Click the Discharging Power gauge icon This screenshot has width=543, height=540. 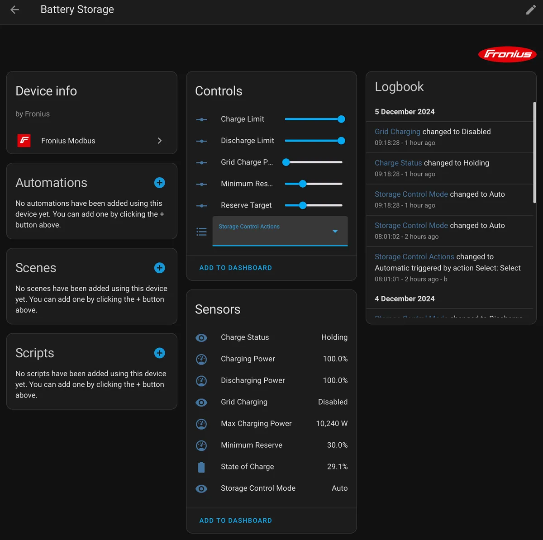click(x=201, y=381)
